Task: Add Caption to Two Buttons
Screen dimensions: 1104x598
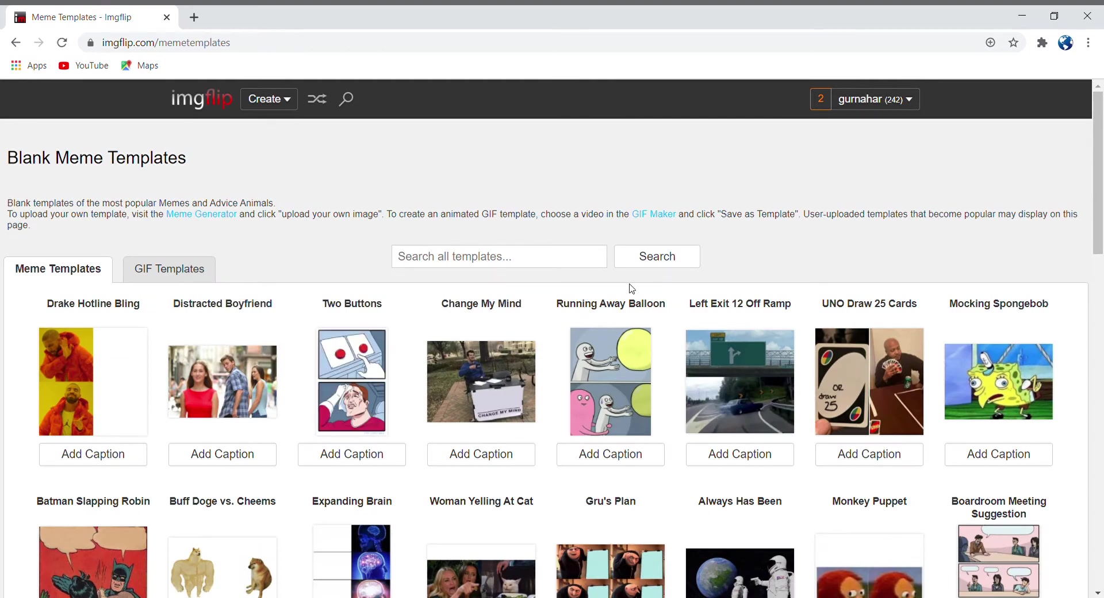Action: 352,454
